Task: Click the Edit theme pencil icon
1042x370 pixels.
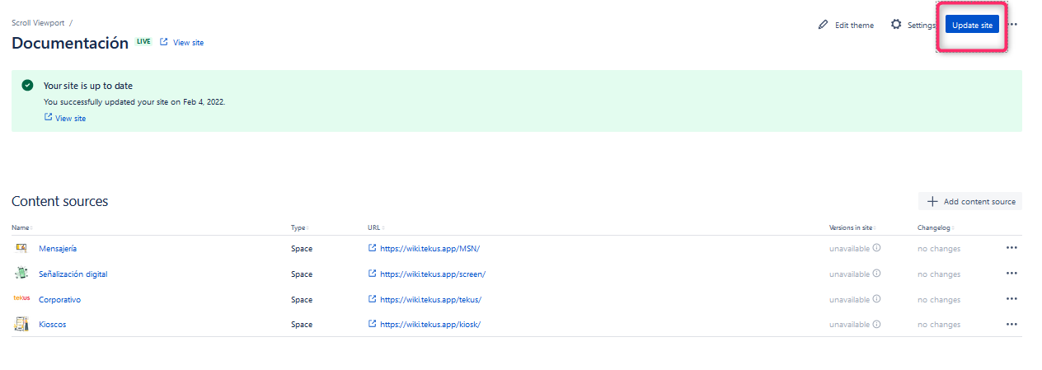Action: tap(823, 25)
